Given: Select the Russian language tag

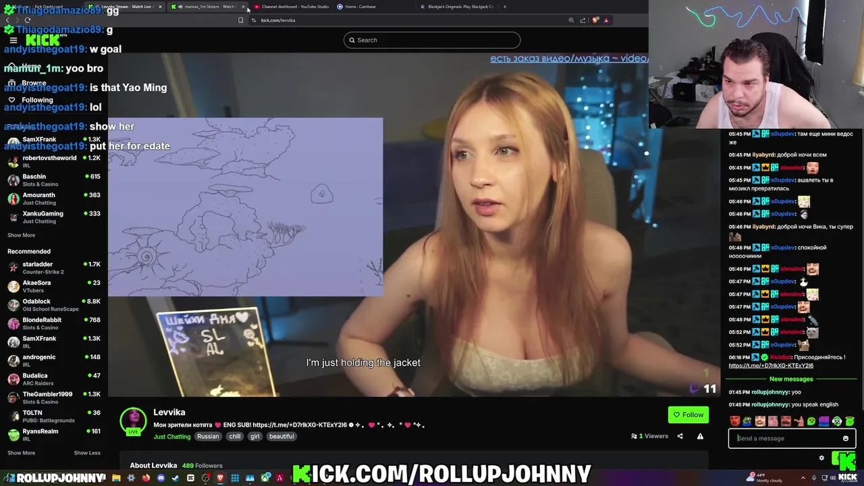Looking at the screenshot, I should click(208, 437).
